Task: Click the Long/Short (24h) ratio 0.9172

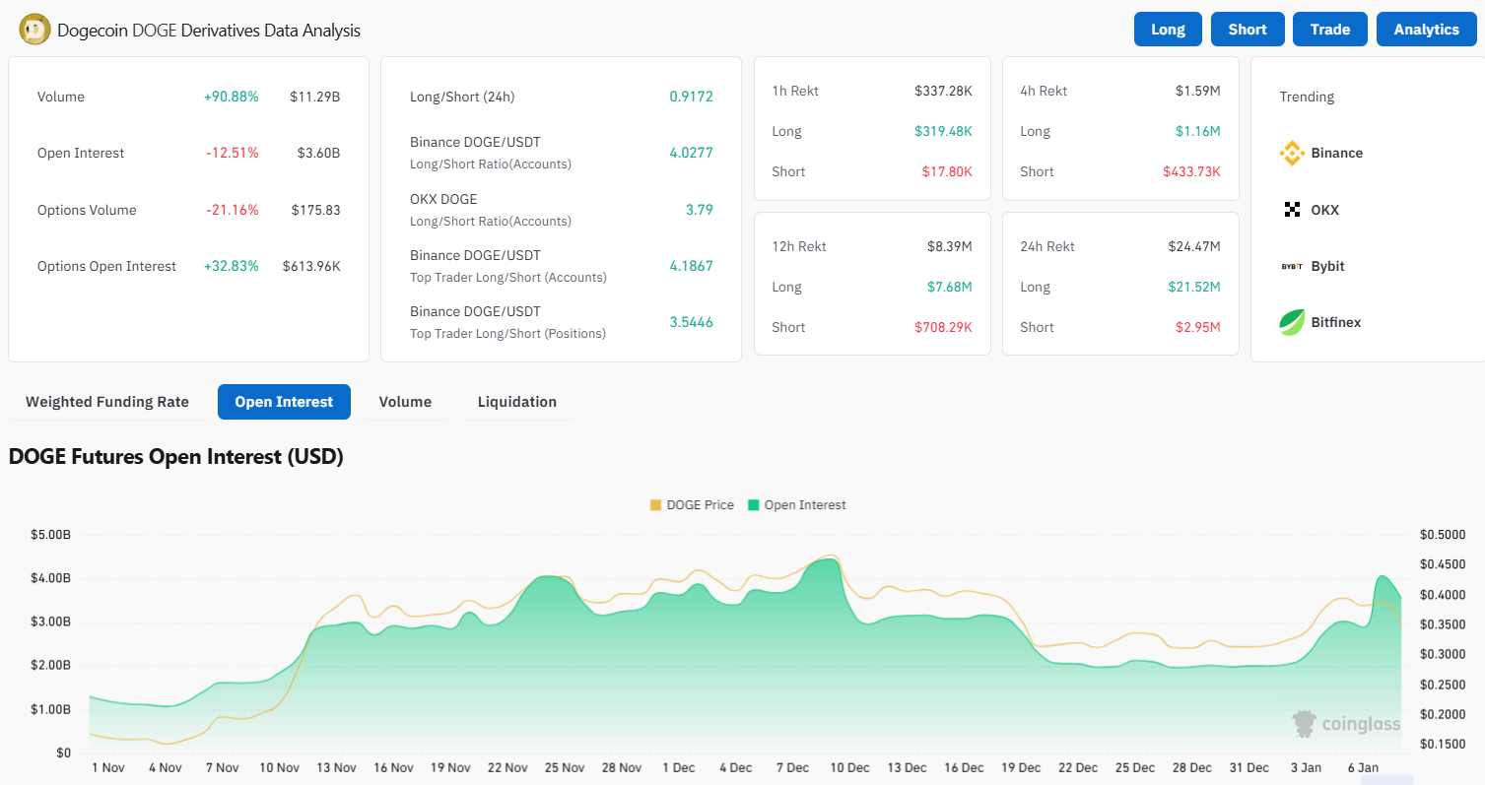Action: click(x=691, y=97)
